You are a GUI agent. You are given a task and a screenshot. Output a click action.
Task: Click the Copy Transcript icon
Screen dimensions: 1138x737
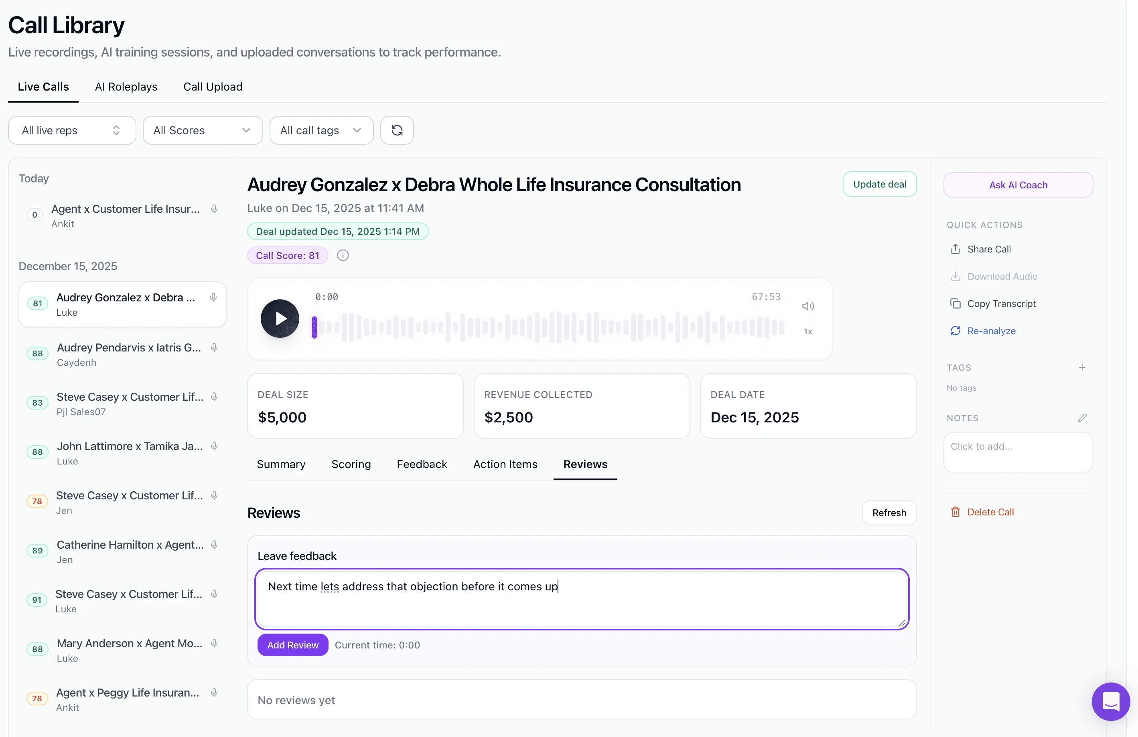[955, 304]
